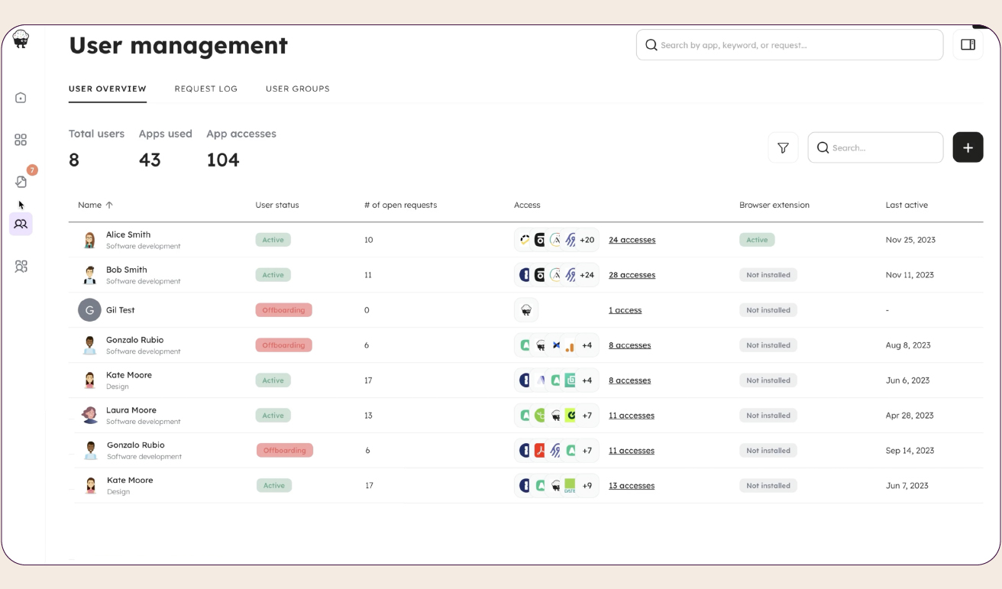Open the filter funnel button

(783, 147)
